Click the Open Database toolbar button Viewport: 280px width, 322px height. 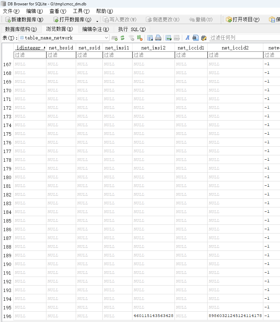click(72, 19)
